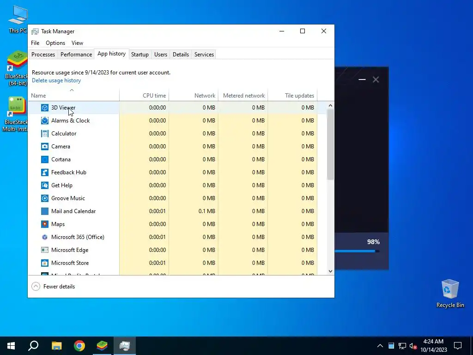Open the File menu
The image size is (473, 355).
(35, 43)
